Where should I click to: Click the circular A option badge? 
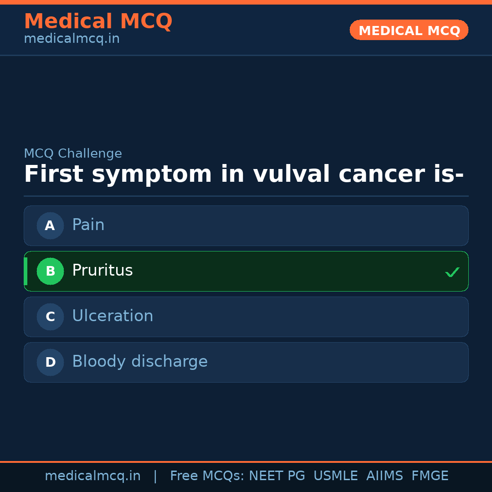point(50,225)
